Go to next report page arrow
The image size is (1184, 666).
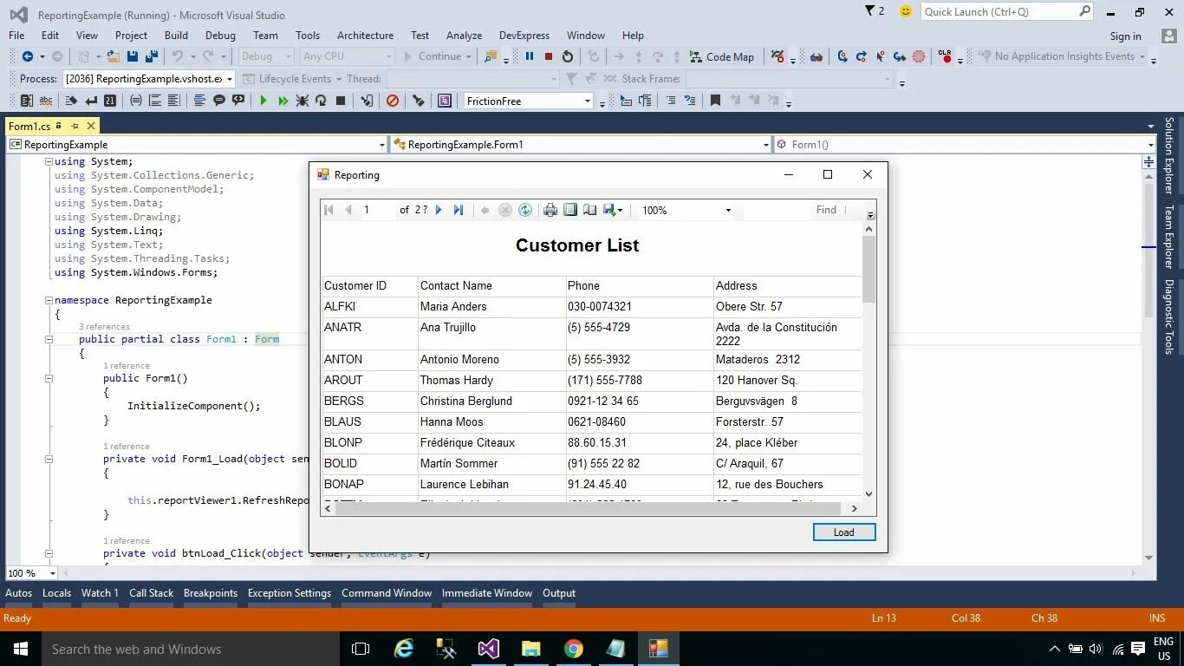click(x=439, y=210)
